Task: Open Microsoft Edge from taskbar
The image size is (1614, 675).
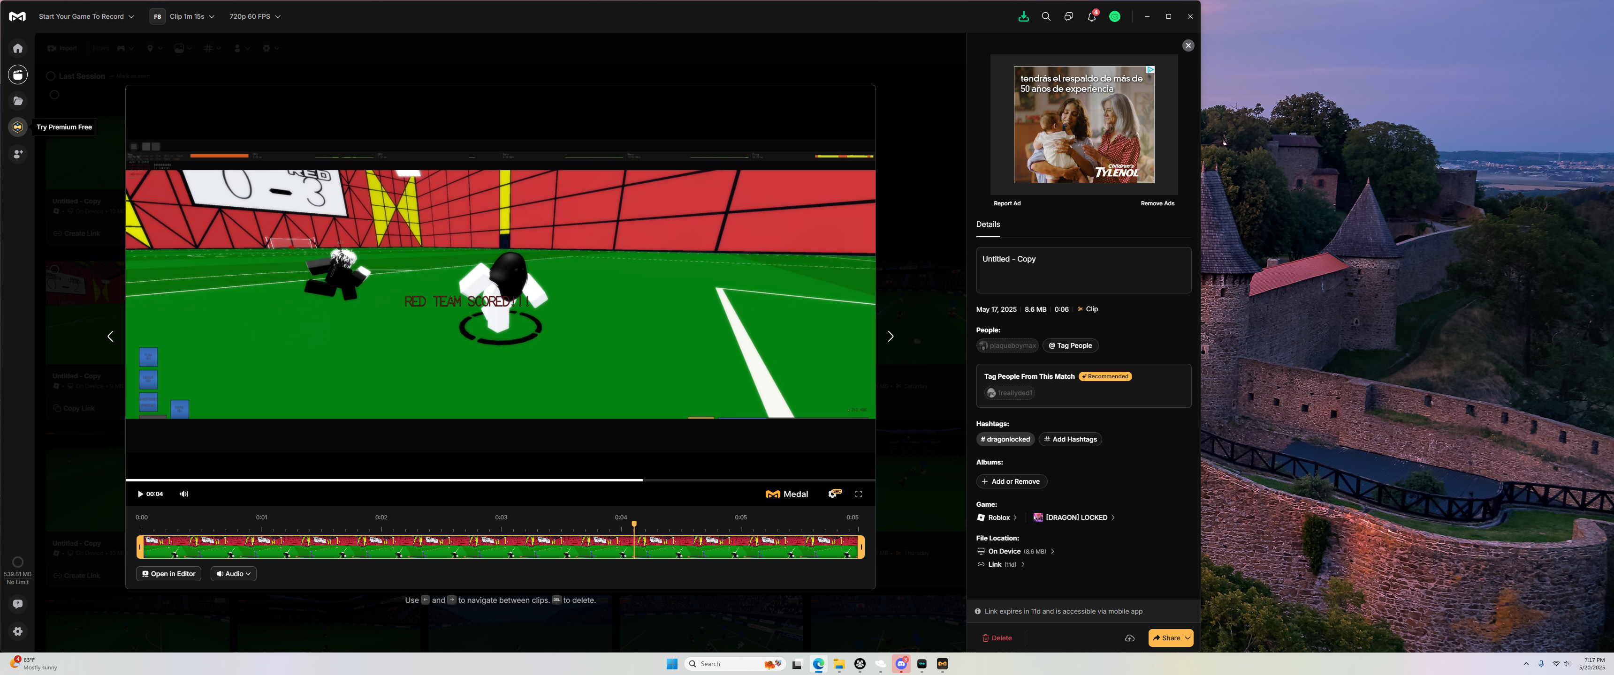Action: coord(818,664)
